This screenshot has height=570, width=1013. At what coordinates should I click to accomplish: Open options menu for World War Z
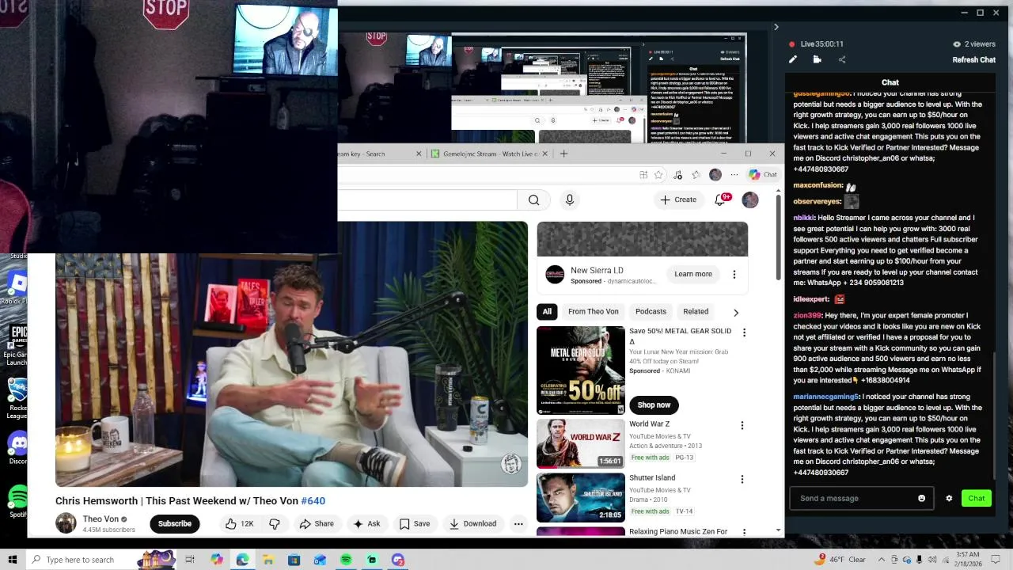pos(742,425)
